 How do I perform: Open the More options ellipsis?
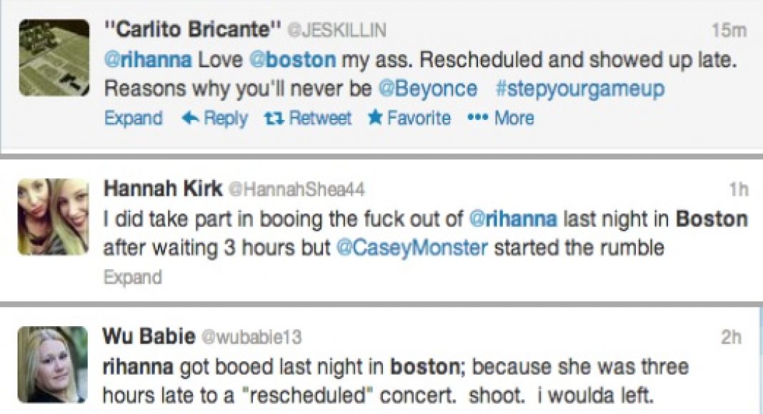pos(476,118)
